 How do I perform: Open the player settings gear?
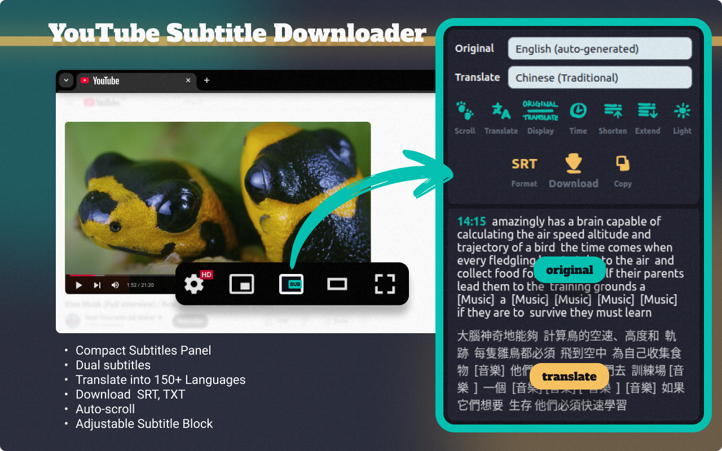(194, 285)
